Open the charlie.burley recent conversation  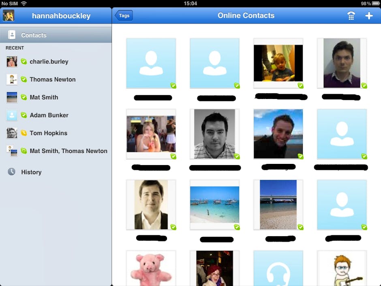tap(49, 62)
